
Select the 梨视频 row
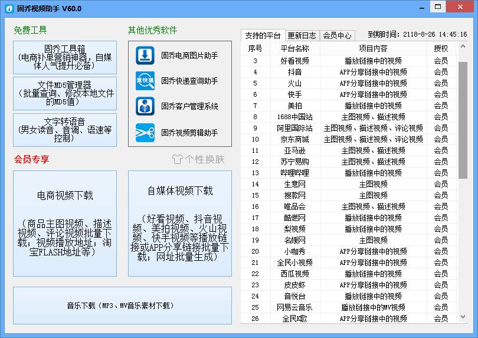point(349,229)
